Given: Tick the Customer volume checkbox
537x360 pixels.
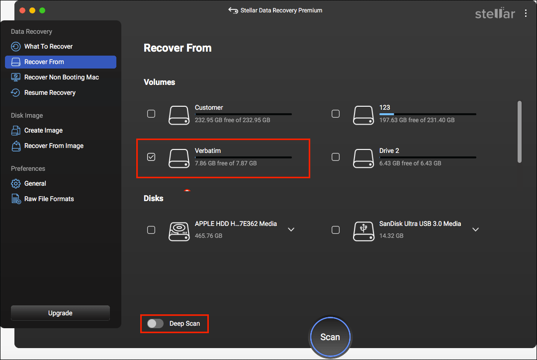Looking at the screenshot, I should click(151, 114).
